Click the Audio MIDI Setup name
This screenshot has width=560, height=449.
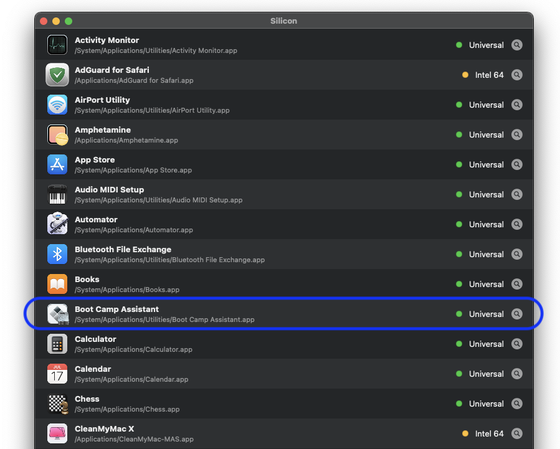(109, 189)
